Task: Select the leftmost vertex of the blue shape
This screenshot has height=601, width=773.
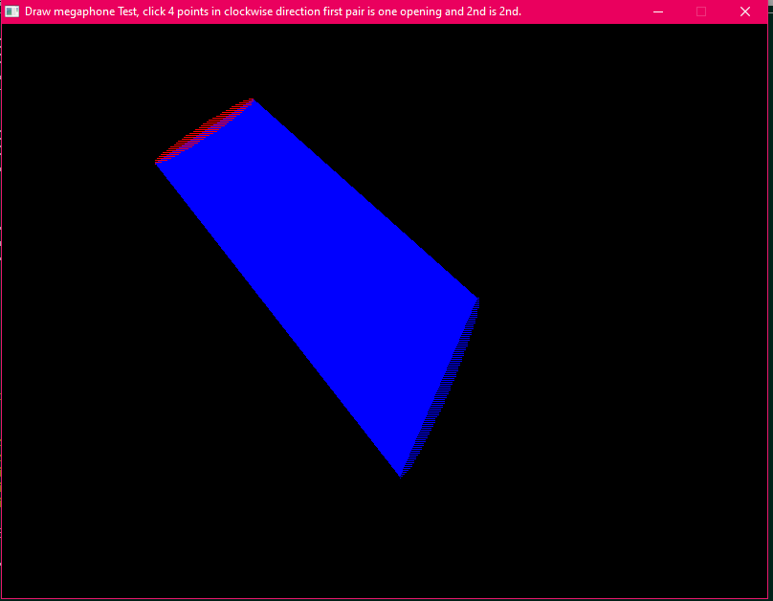Action: pos(156,163)
